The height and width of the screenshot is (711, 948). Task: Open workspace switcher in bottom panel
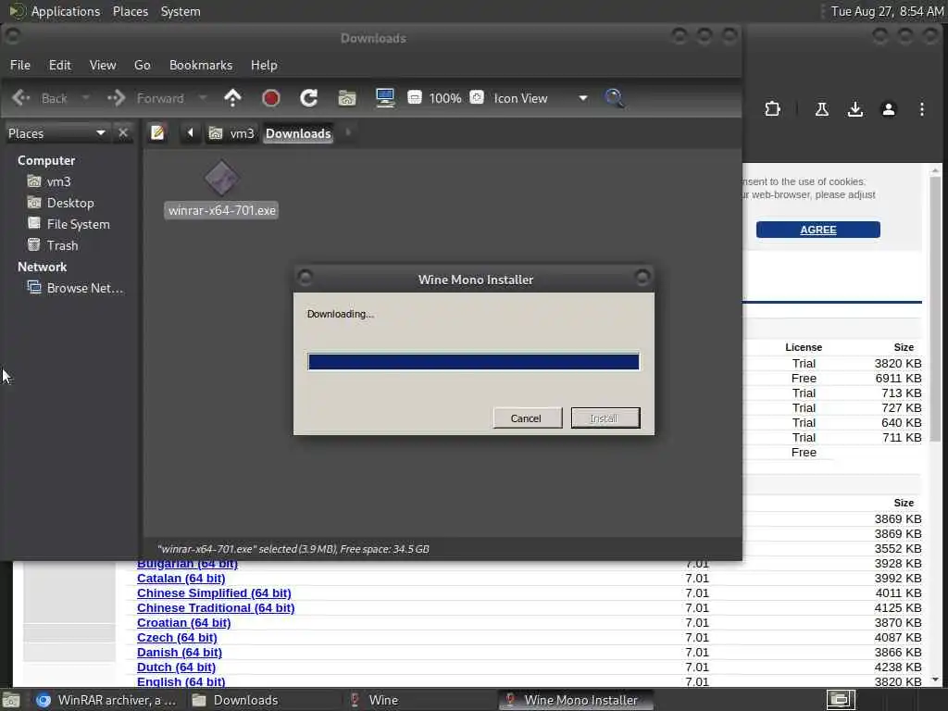click(841, 700)
